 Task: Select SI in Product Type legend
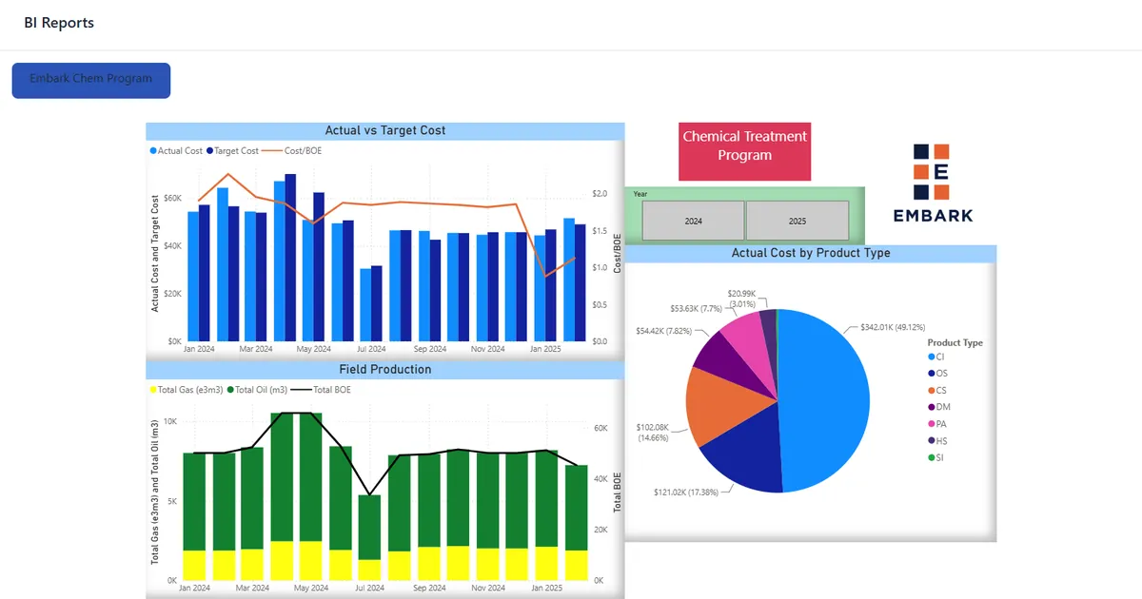coord(936,457)
